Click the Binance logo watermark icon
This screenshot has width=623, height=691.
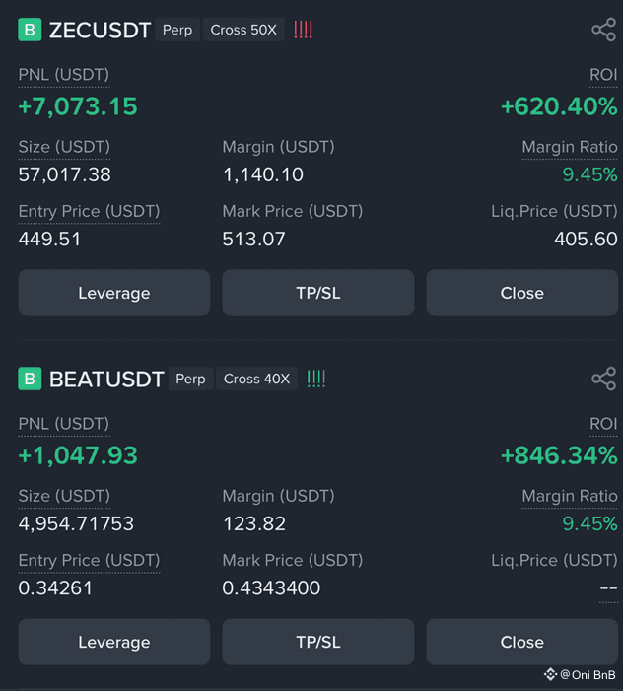(550, 674)
